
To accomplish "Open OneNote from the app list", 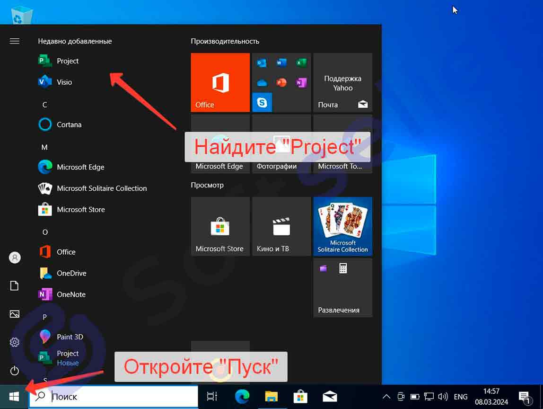I will (71, 294).
